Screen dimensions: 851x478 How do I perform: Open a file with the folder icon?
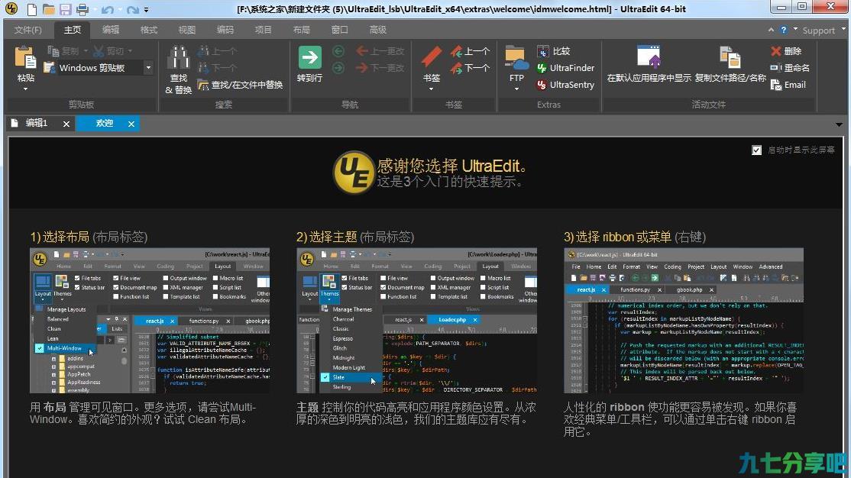coord(49,9)
